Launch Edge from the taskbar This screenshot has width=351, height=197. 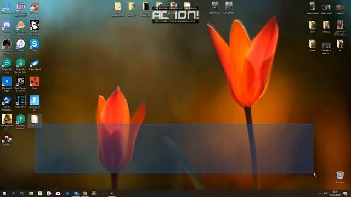click(x=67, y=193)
